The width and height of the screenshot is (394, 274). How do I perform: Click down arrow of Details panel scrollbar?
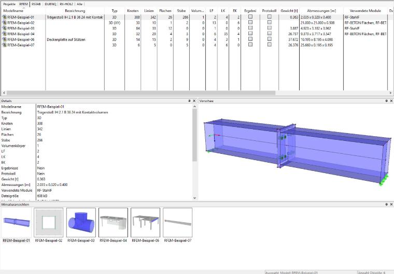click(194, 198)
